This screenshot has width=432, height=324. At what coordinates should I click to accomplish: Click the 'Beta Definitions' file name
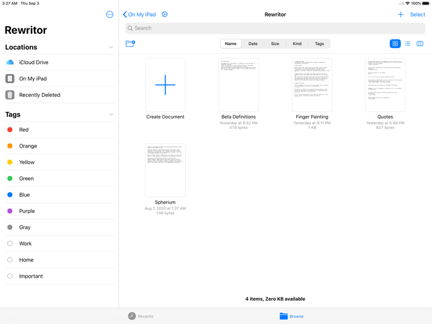tap(239, 117)
